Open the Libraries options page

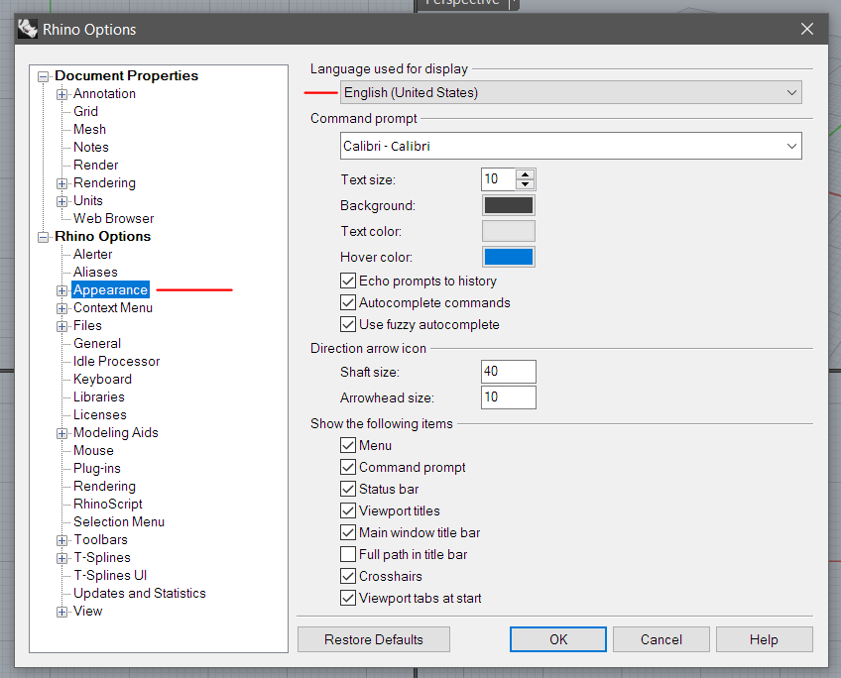99,397
